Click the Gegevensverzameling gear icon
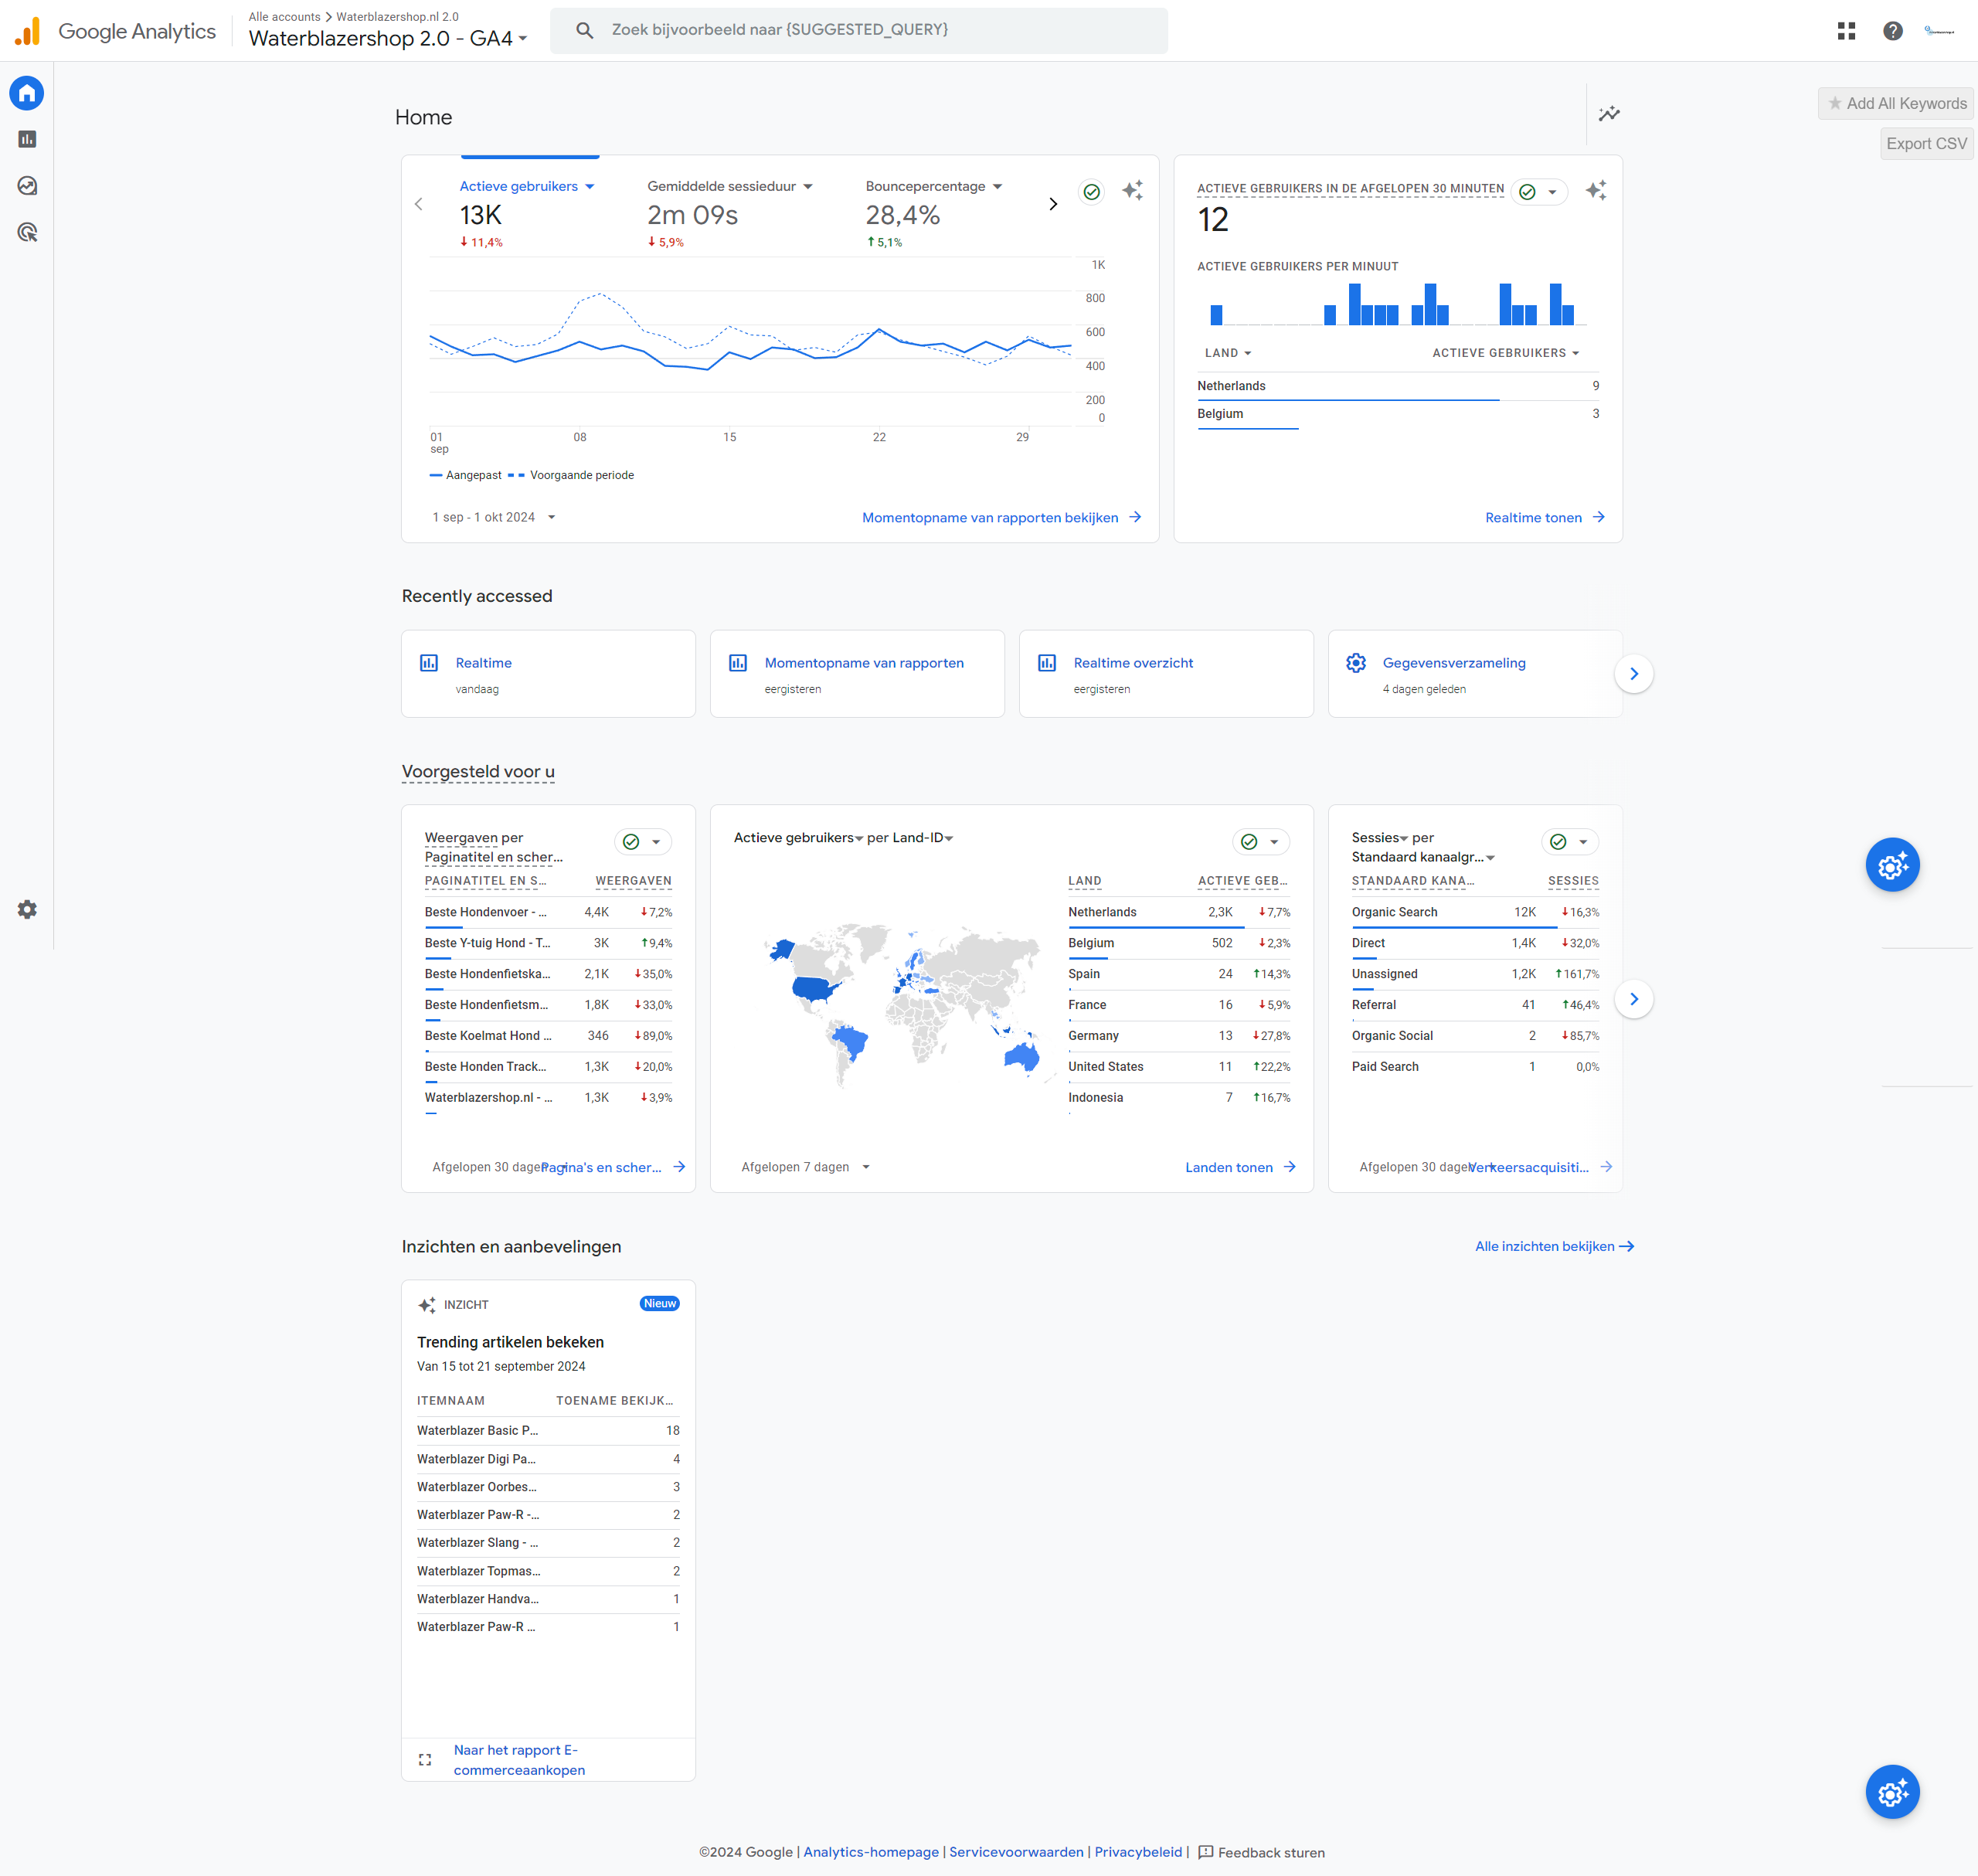This screenshot has height=1876, width=1978. [1356, 662]
